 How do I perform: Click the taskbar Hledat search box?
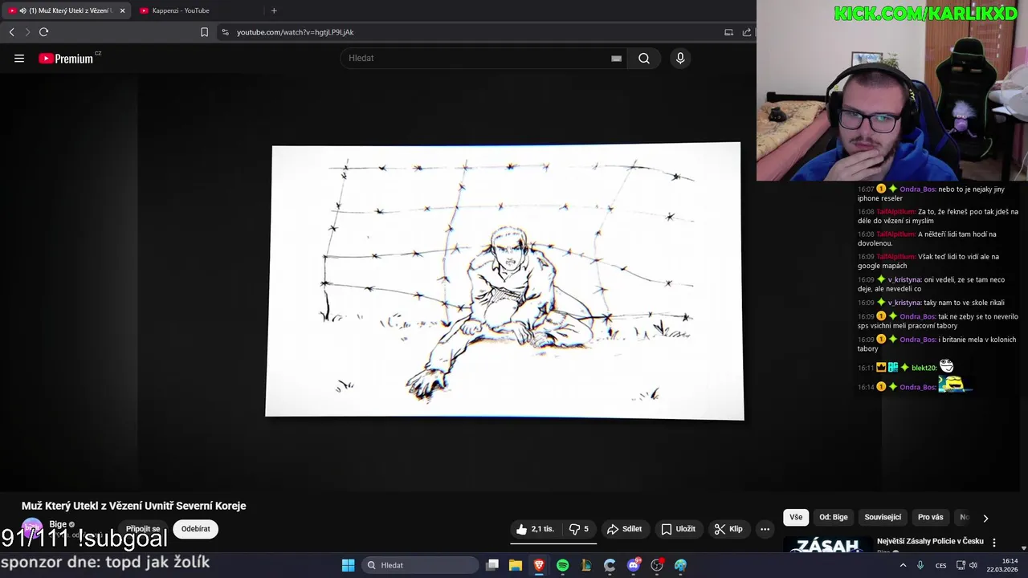(x=419, y=565)
